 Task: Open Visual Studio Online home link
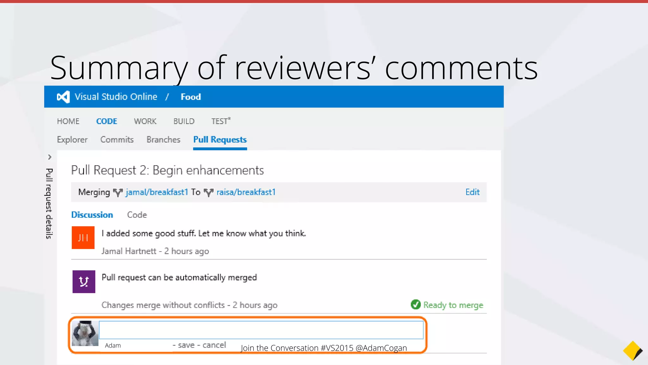pyautogui.click(x=116, y=97)
